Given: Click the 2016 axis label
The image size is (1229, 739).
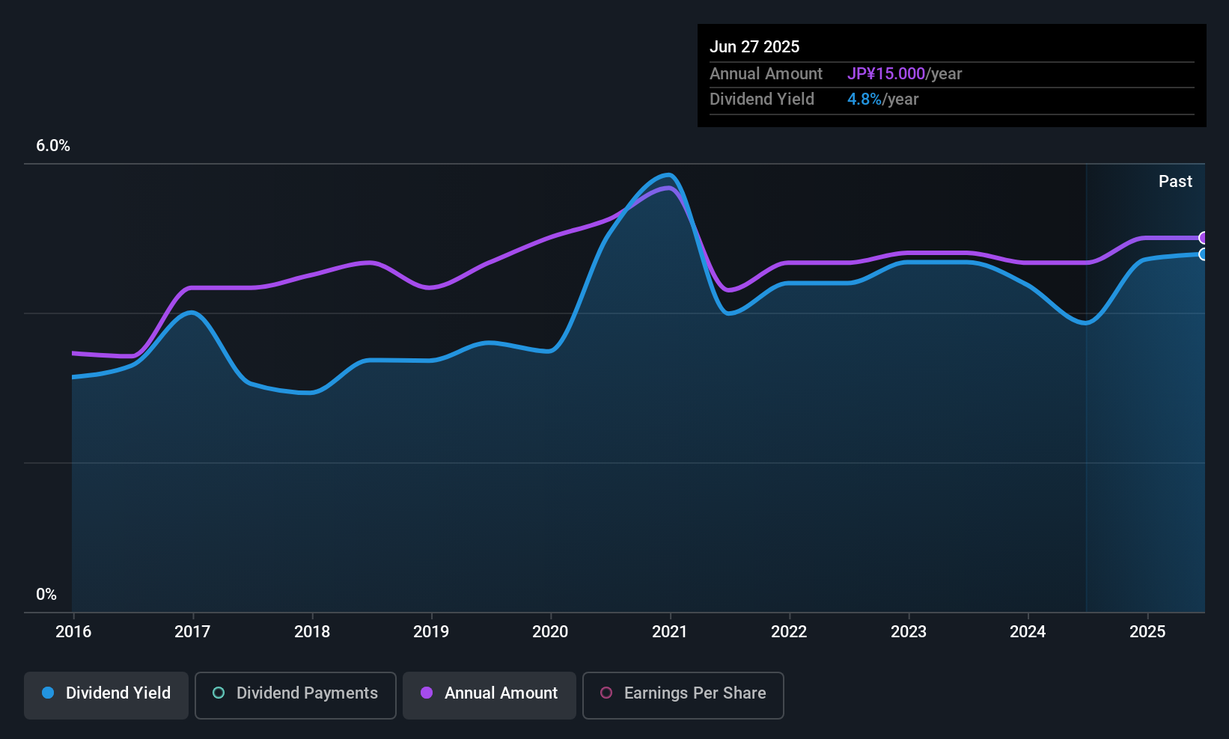Looking at the screenshot, I should (x=73, y=631).
